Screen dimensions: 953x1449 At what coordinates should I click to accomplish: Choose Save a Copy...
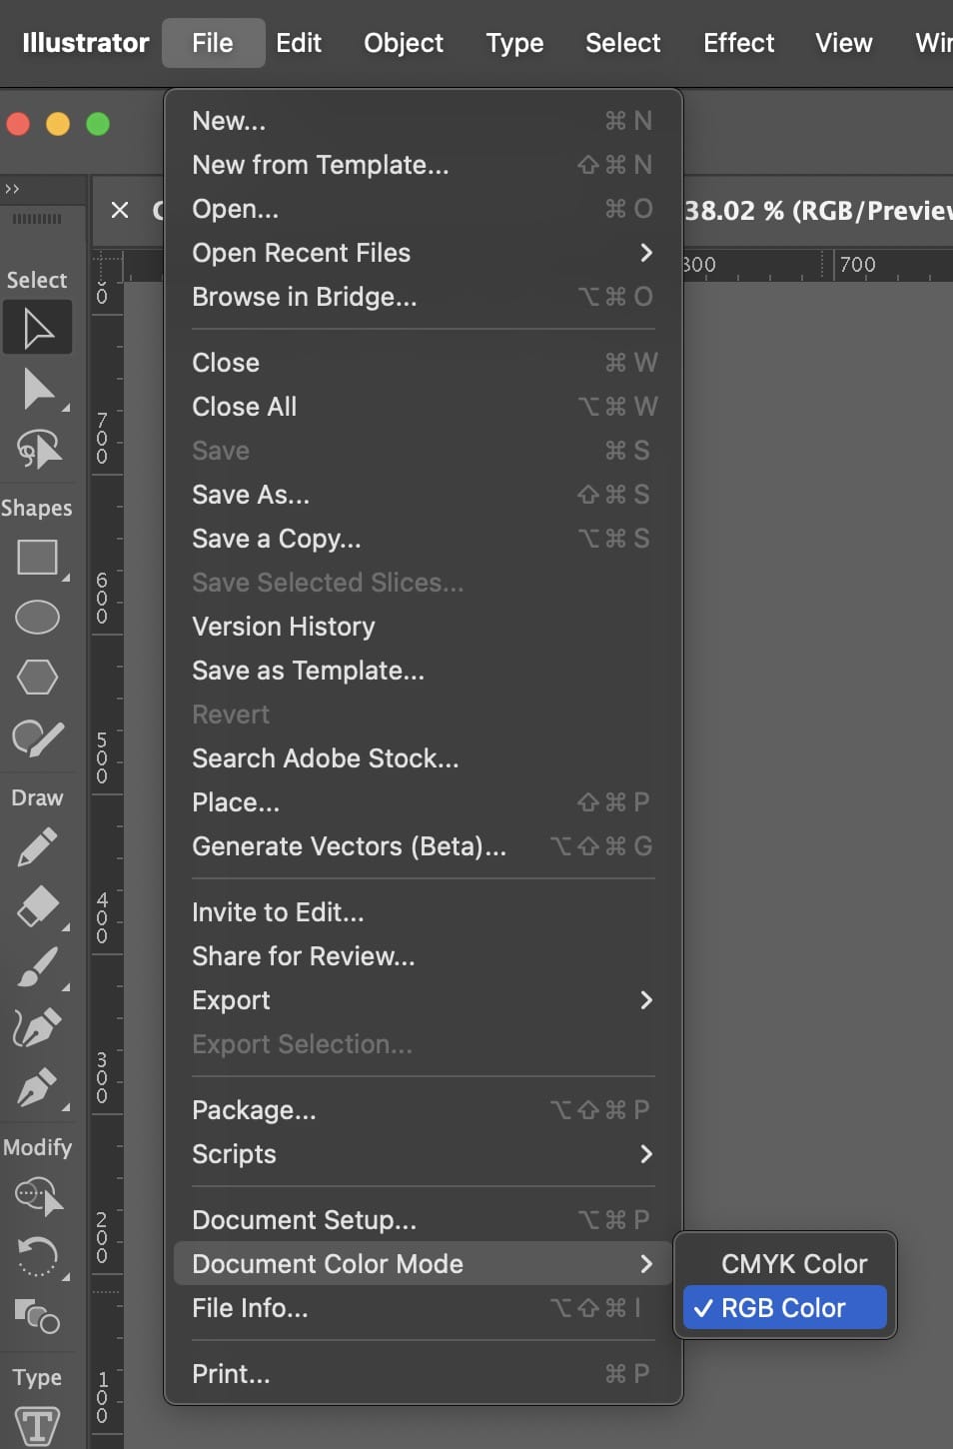424,539
